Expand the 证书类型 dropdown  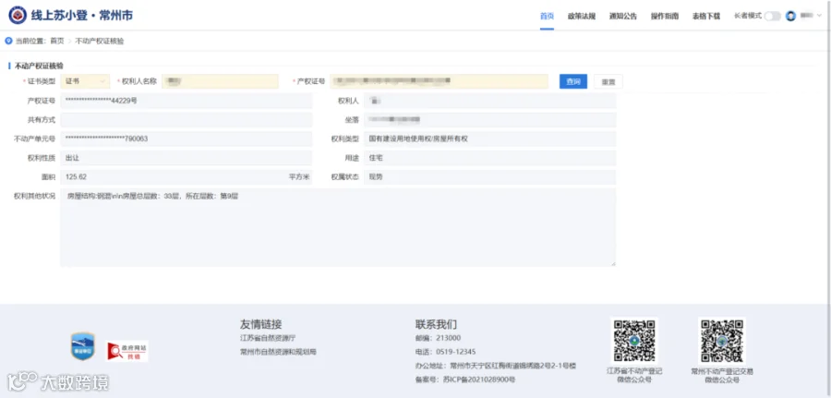click(x=85, y=81)
